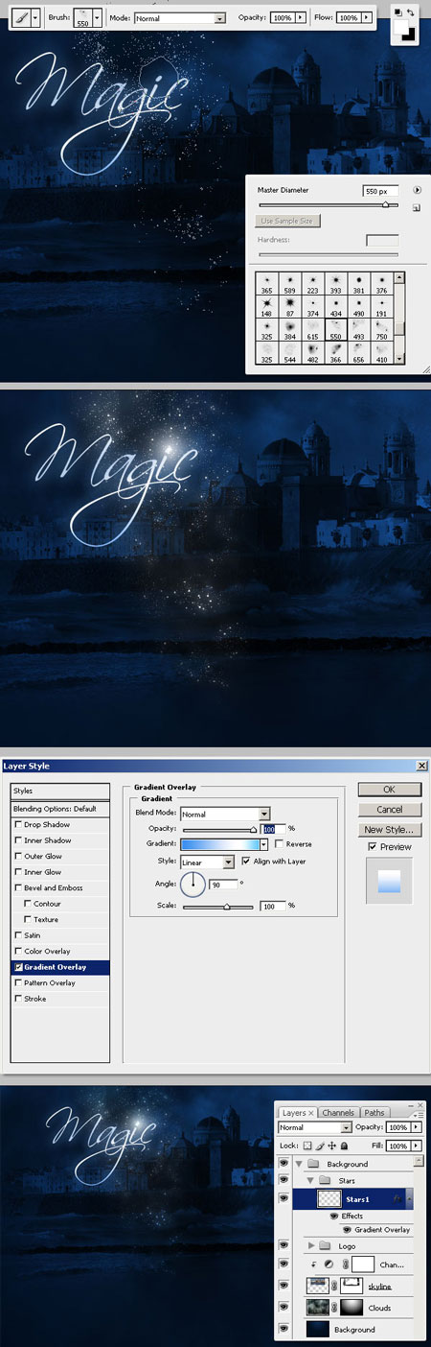This screenshot has height=1347, width=431.
Task: Enable the Outer Glow checkbox
Action: click(x=18, y=857)
